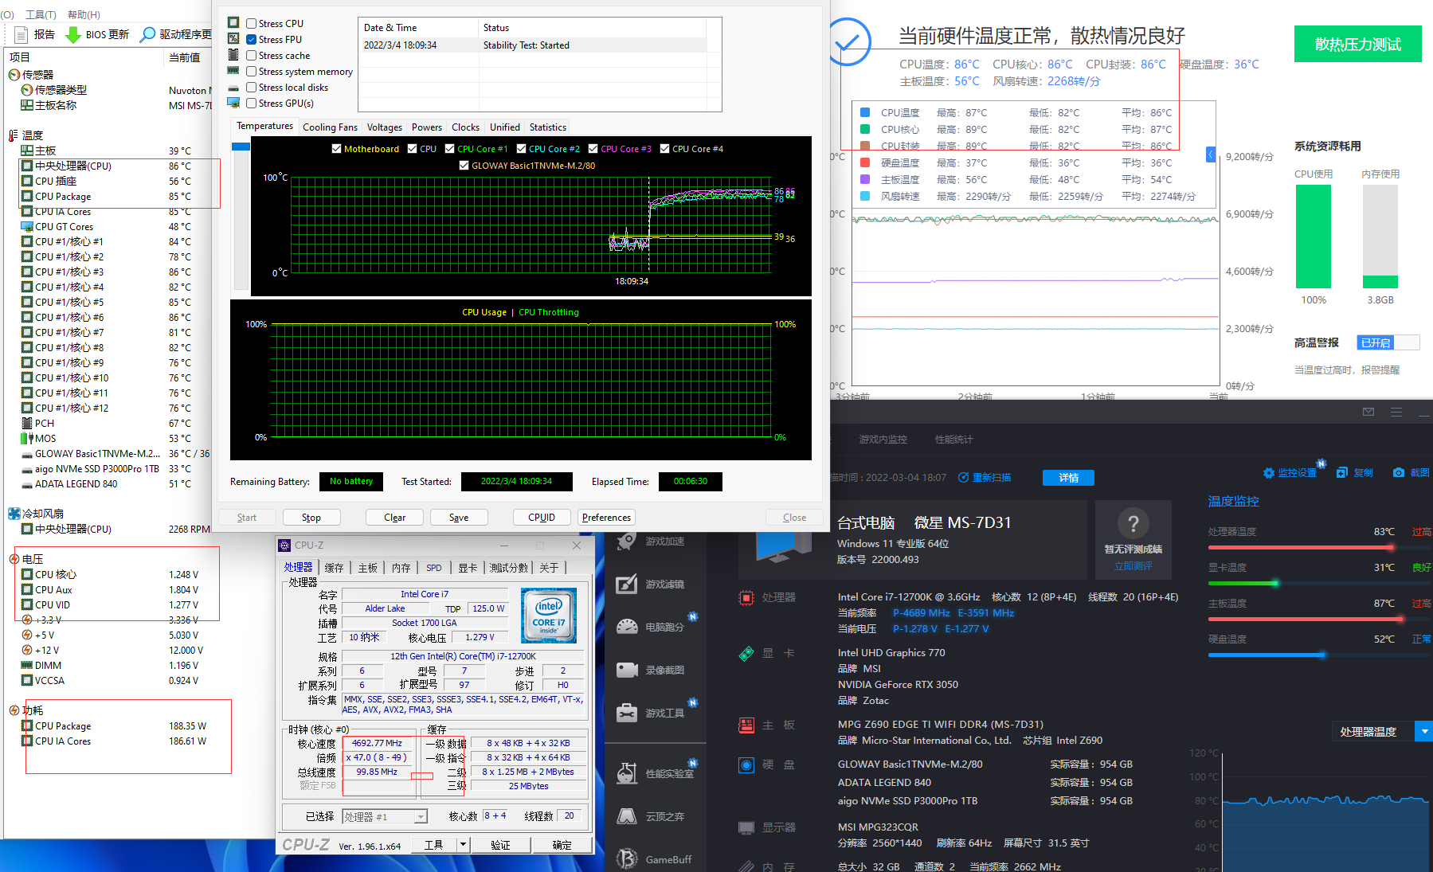
Task: Toggle the high temperature alarm switch
Action: pos(1388,342)
